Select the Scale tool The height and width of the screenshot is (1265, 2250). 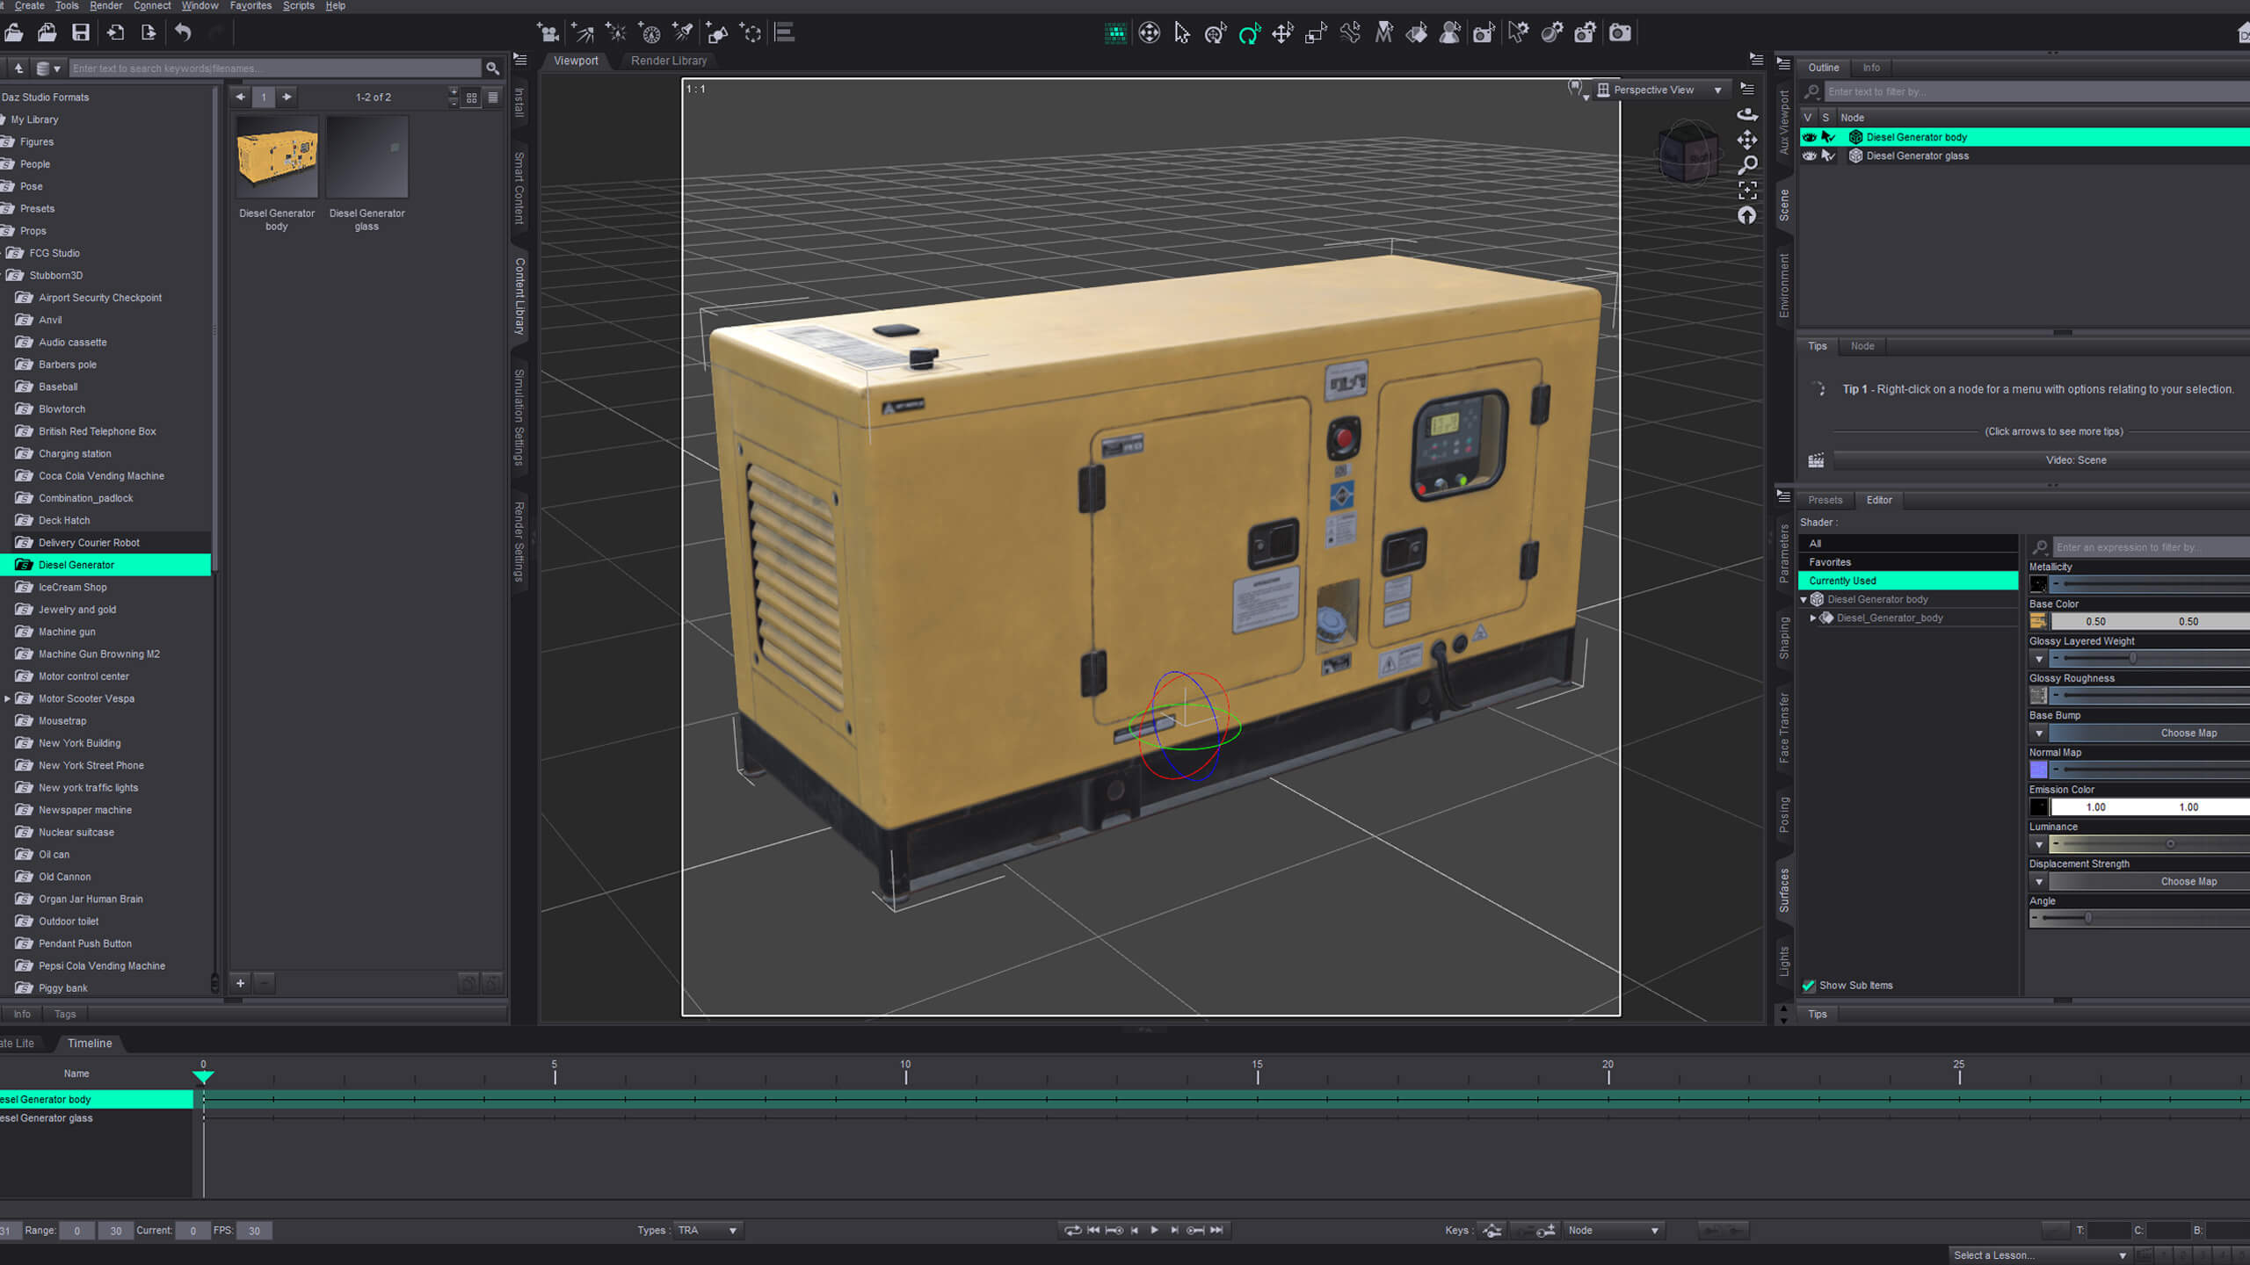[1316, 33]
